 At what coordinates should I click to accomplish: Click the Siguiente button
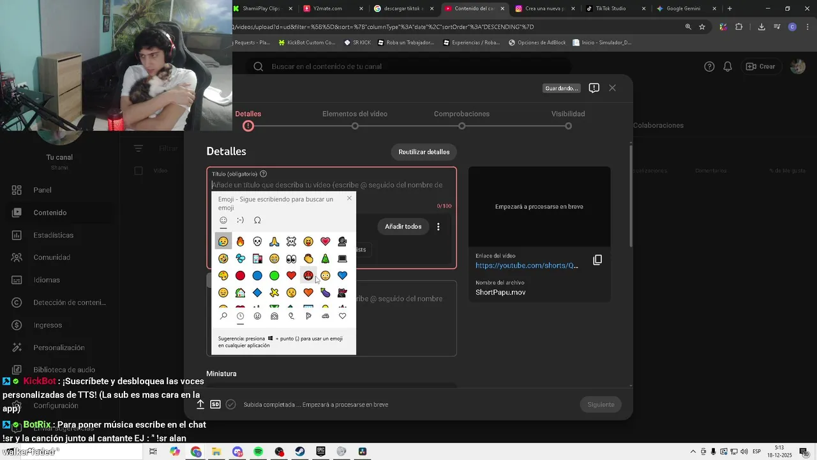pos(601,404)
